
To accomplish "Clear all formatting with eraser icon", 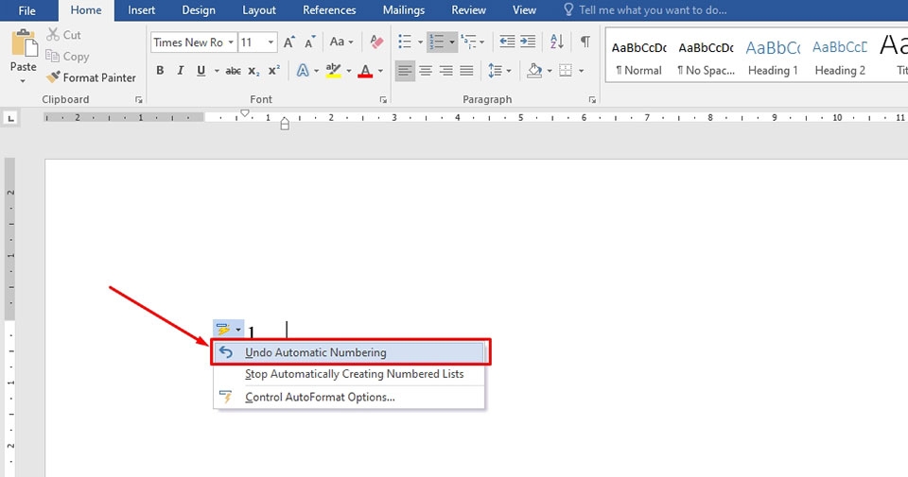I will [x=376, y=42].
